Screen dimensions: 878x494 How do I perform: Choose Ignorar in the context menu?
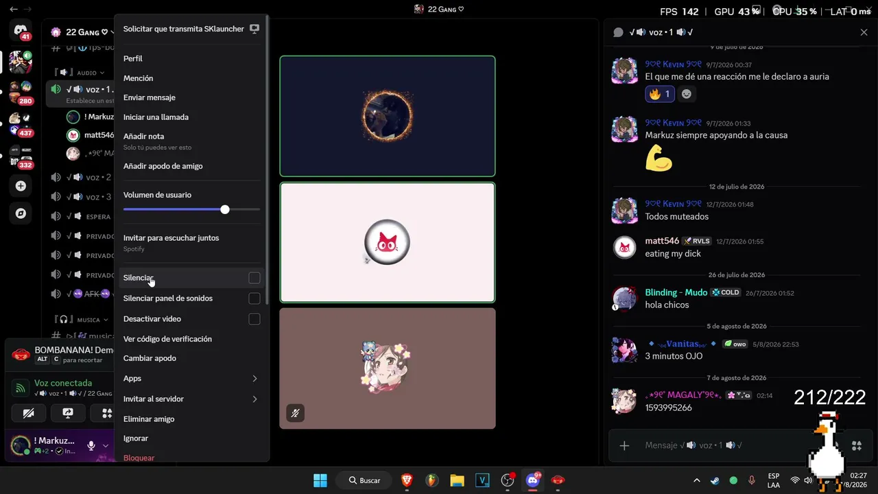coord(191,438)
